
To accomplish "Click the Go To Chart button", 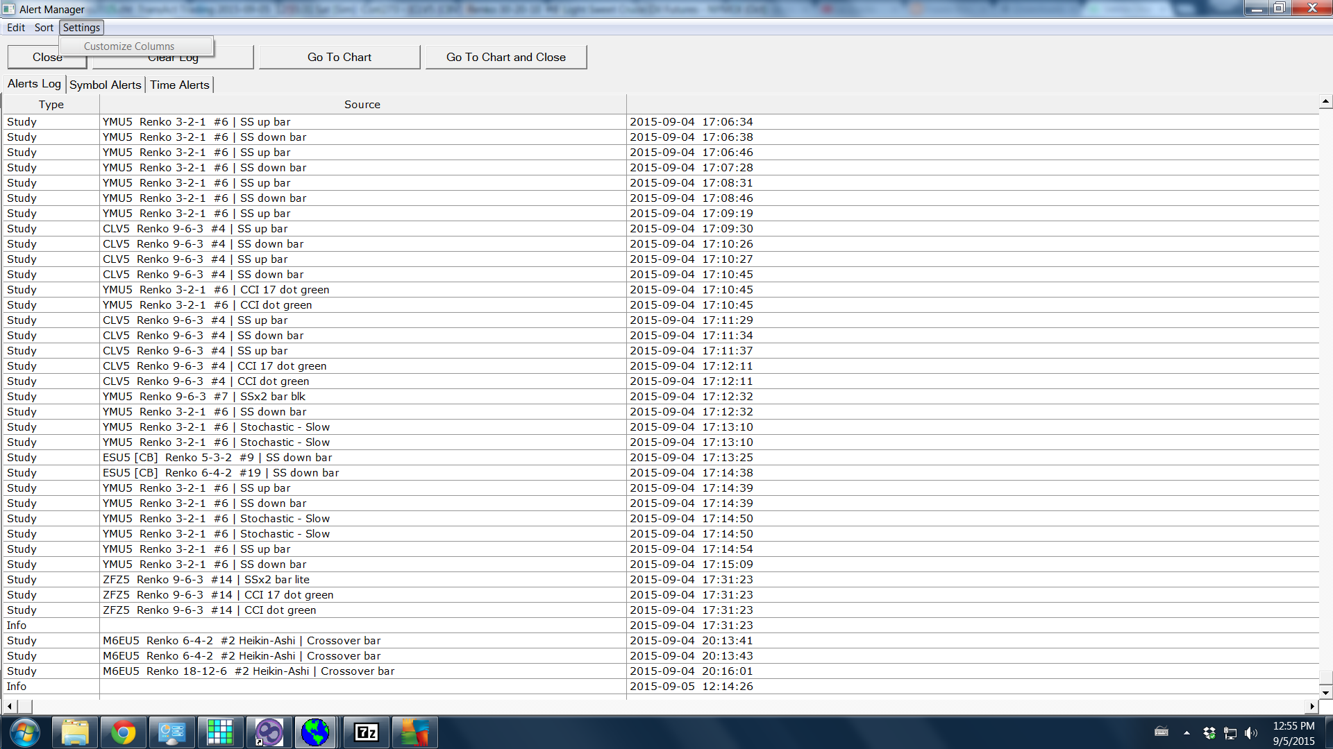I will pos(339,58).
